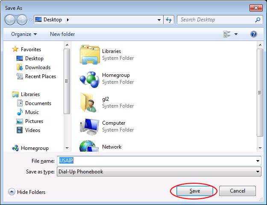Select the Libraries item label in file list
267x205 pixels.
tap(111, 51)
